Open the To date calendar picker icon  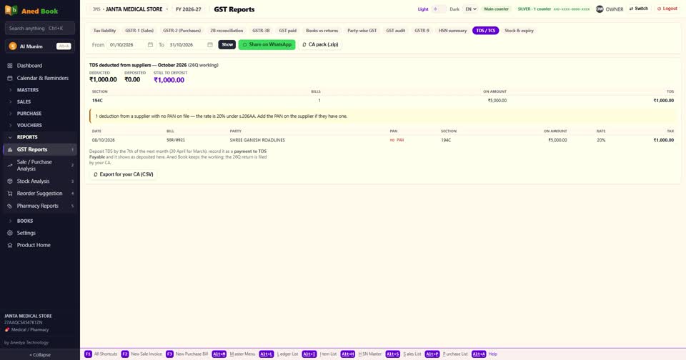pos(209,44)
